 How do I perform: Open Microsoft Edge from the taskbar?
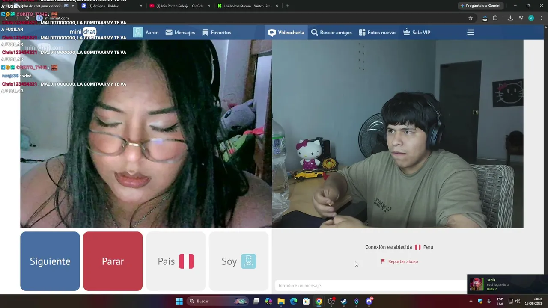[294, 301]
